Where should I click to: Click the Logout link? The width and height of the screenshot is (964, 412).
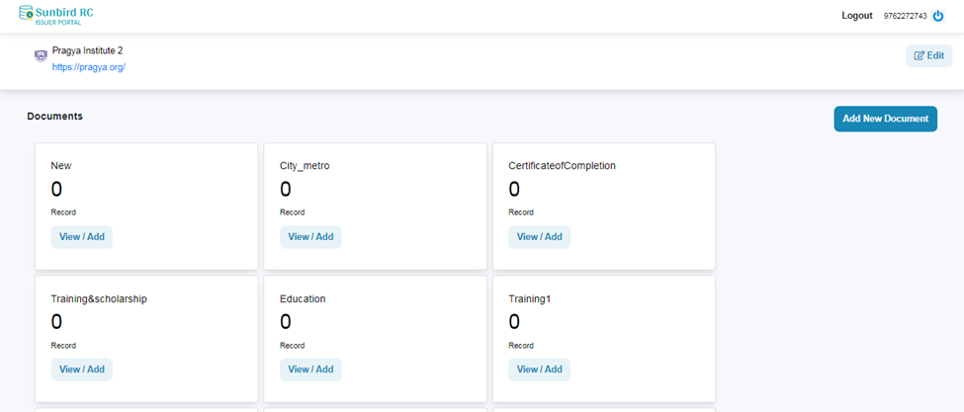[856, 16]
